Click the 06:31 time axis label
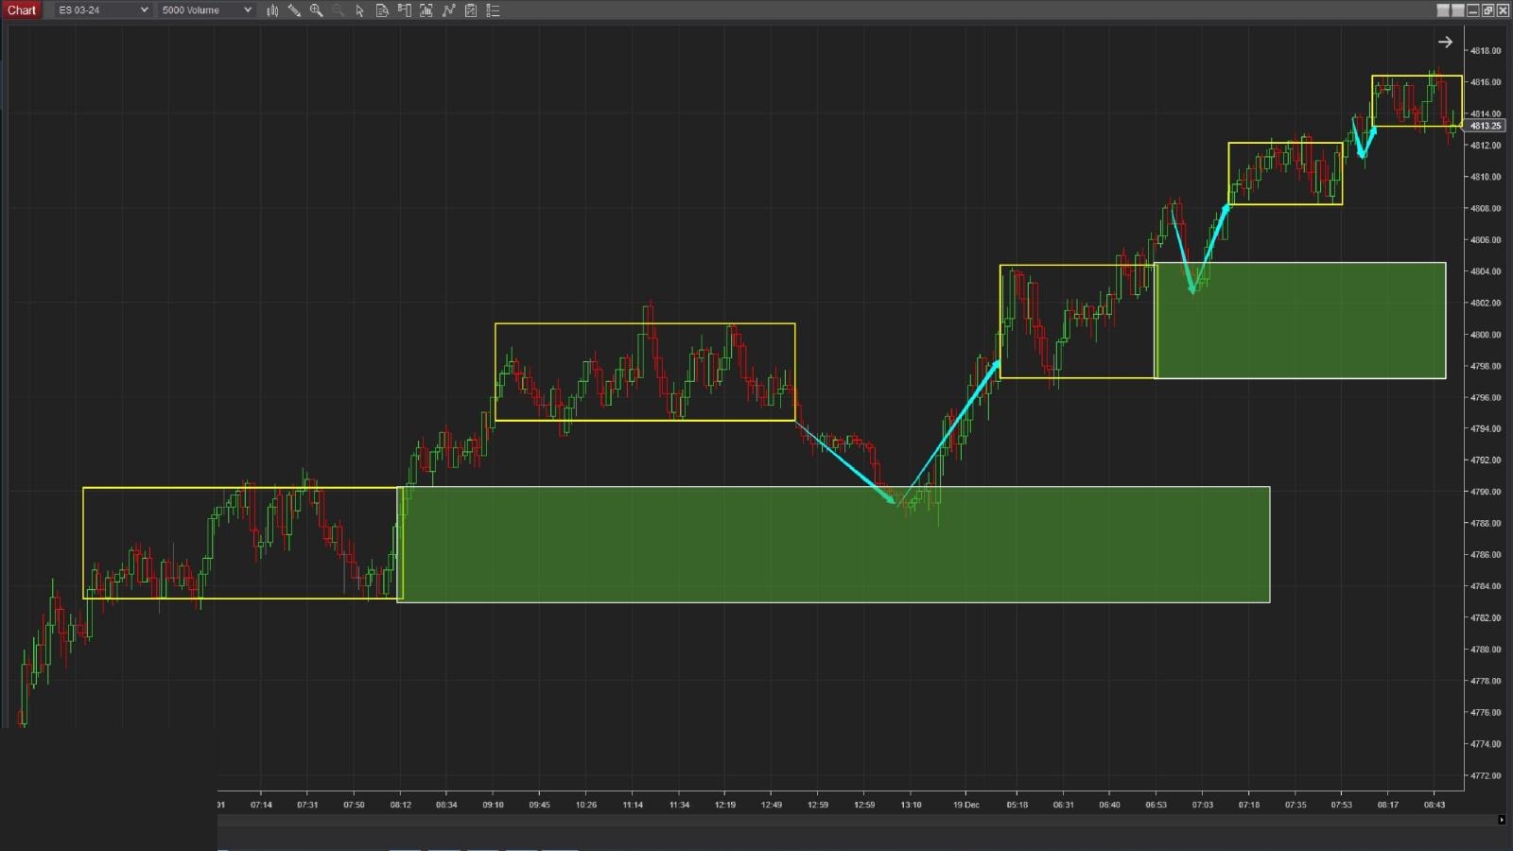Image resolution: width=1513 pixels, height=851 pixels. tap(1064, 806)
